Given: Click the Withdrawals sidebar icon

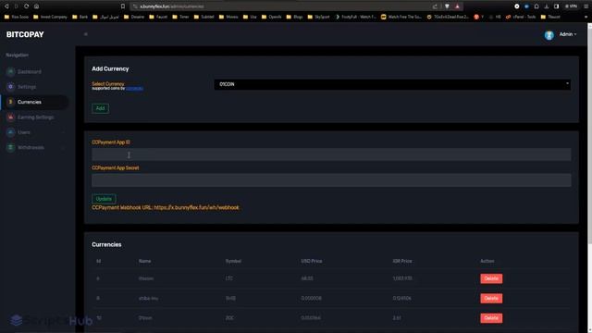Looking at the screenshot, I should (10, 147).
